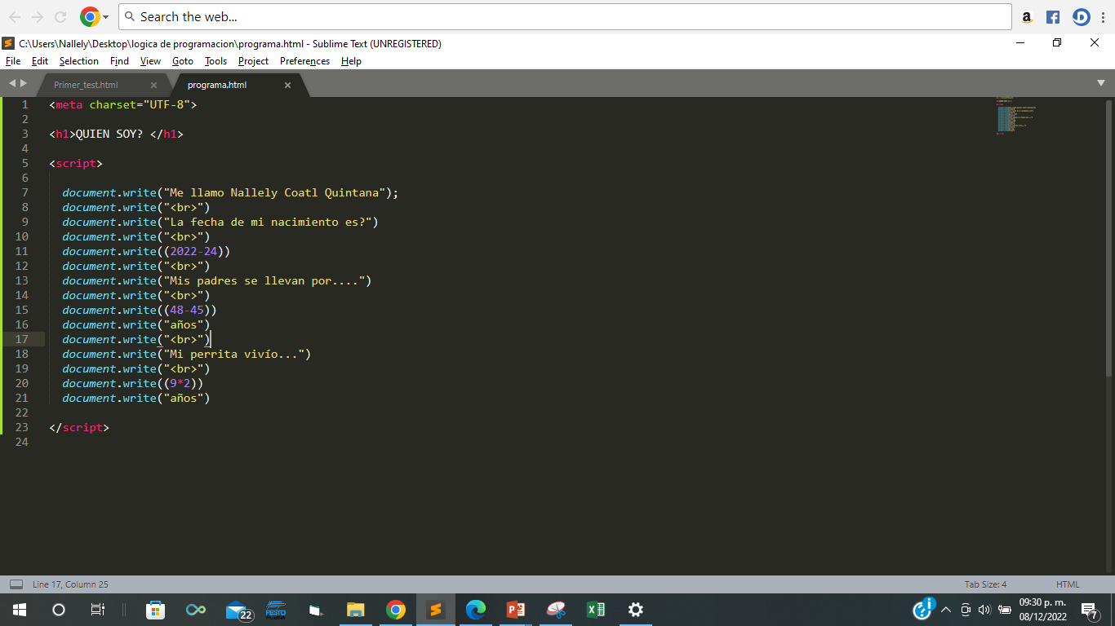This screenshot has width=1115, height=626.
Task: Open Windows Settings gear in taskbar
Action: point(636,610)
